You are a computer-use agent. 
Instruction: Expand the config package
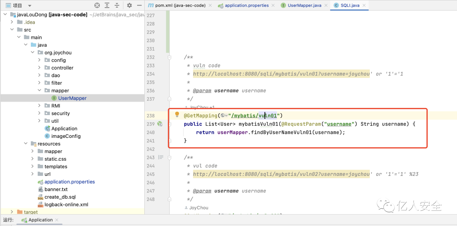[x=39, y=60]
